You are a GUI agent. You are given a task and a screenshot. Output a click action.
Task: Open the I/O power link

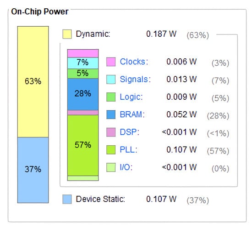pos(126,167)
